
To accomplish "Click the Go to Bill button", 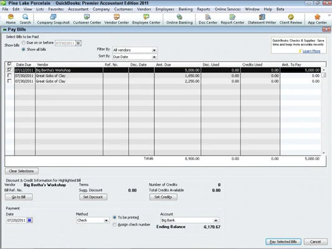I will pyautogui.click(x=19, y=197).
